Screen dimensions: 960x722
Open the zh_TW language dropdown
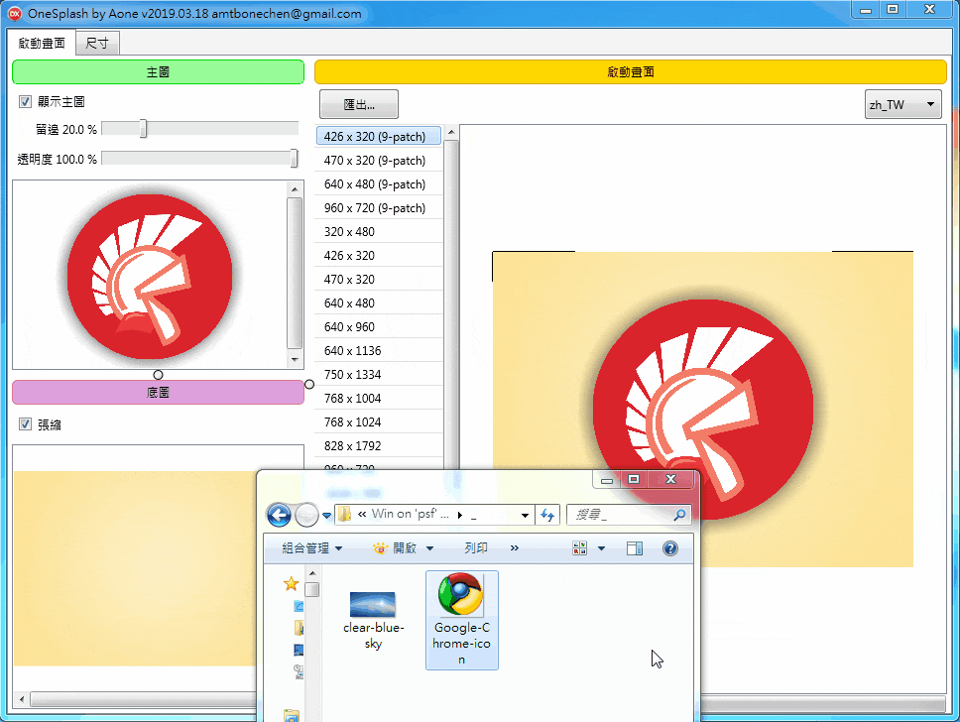pyautogui.click(x=902, y=104)
